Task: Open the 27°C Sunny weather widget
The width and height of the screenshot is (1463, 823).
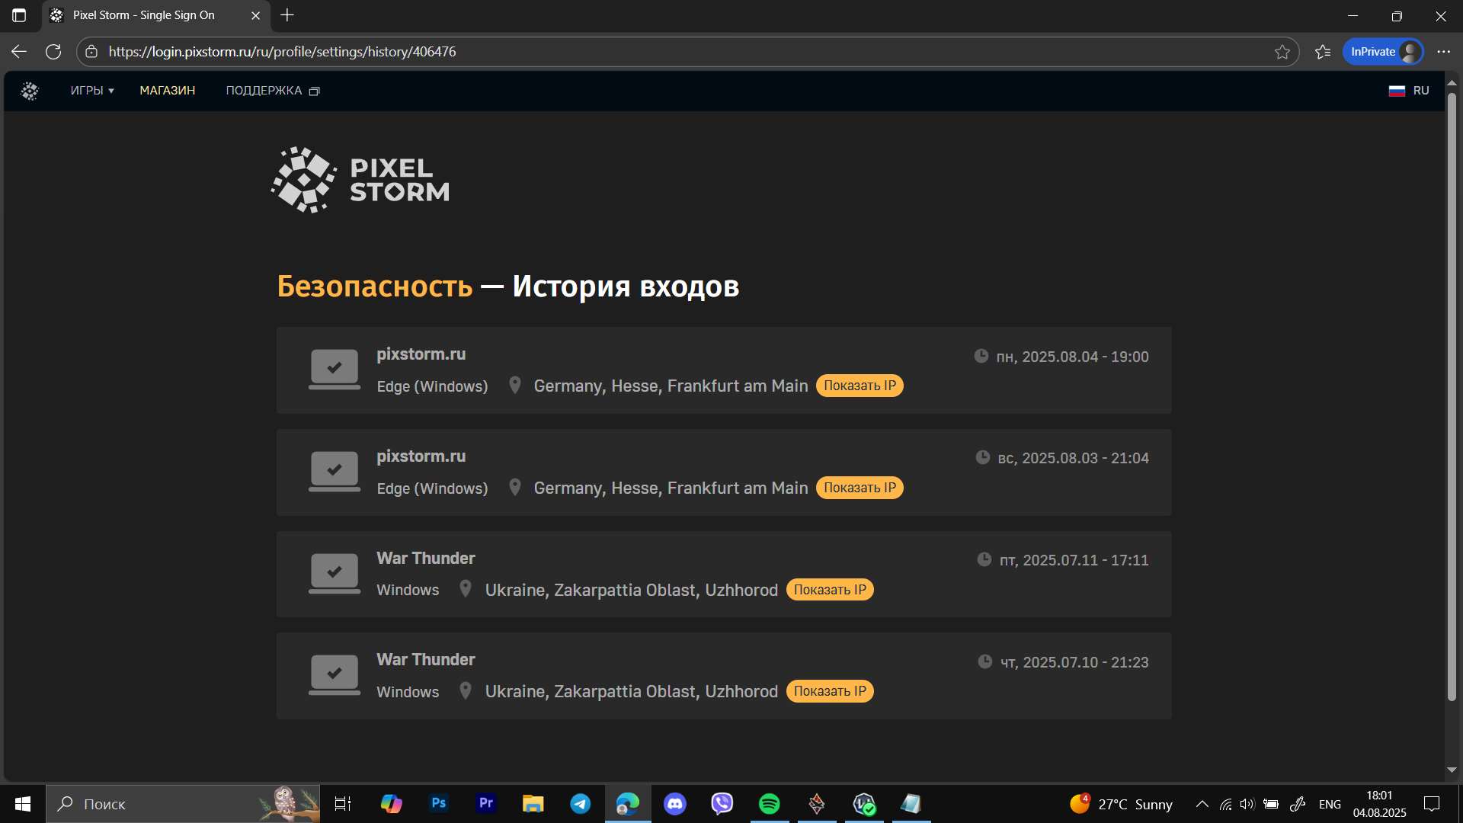Action: (1121, 804)
